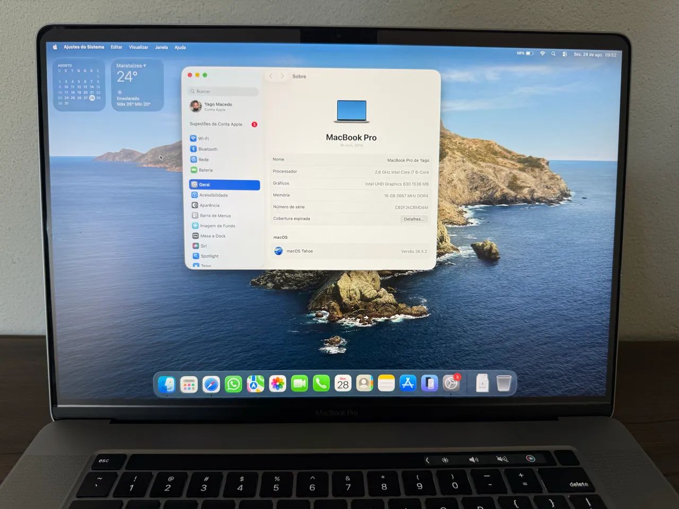Open Maps from the Dock

point(255,384)
